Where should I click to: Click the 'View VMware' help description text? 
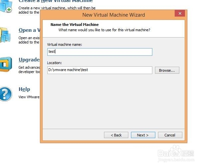[x=29, y=97]
